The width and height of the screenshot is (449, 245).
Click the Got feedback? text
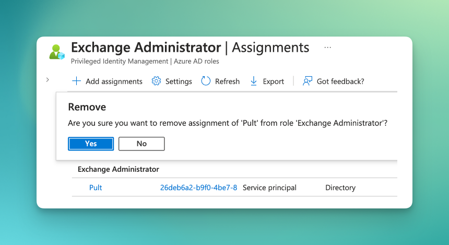click(340, 81)
